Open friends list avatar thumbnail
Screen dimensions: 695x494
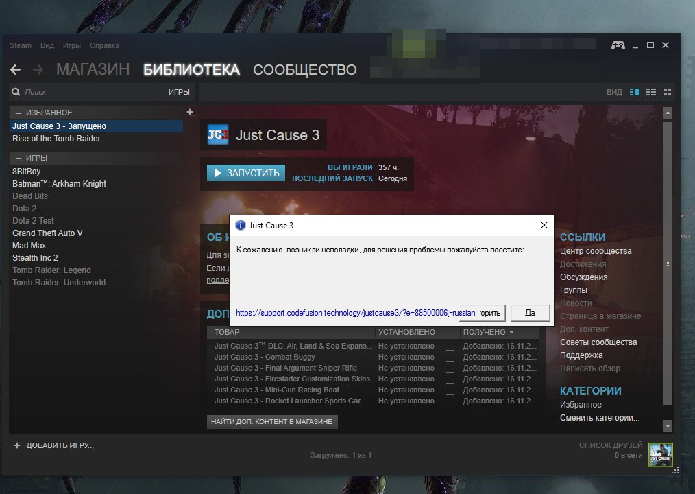[x=661, y=454]
